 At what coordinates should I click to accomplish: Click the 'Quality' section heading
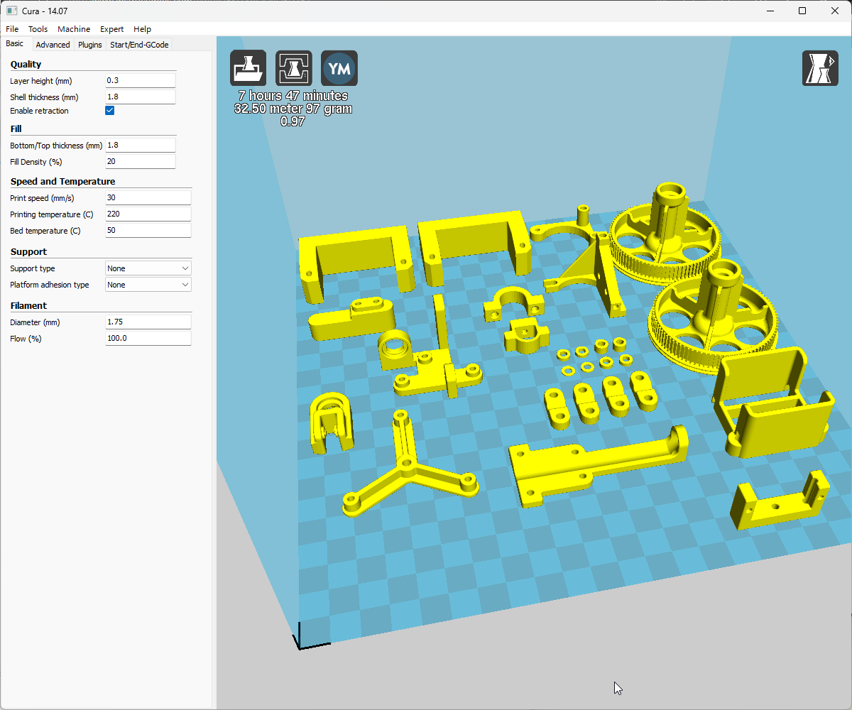[x=26, y=64]
